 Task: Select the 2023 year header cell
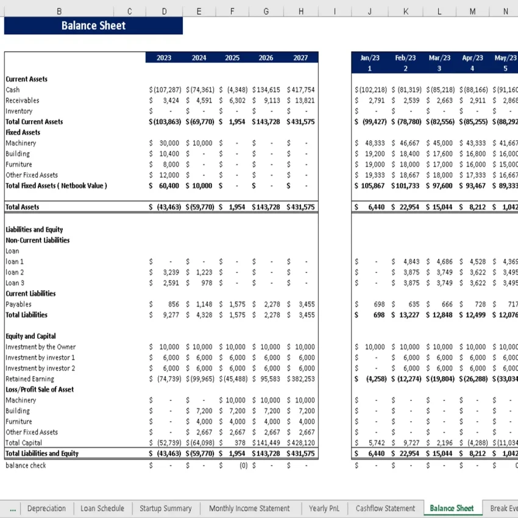coord(164,57)
